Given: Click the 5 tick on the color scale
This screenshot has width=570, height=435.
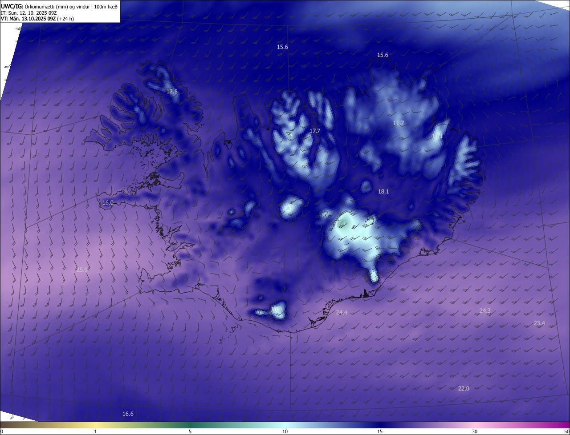Looking at the screenshot, I should click(190, 431).
